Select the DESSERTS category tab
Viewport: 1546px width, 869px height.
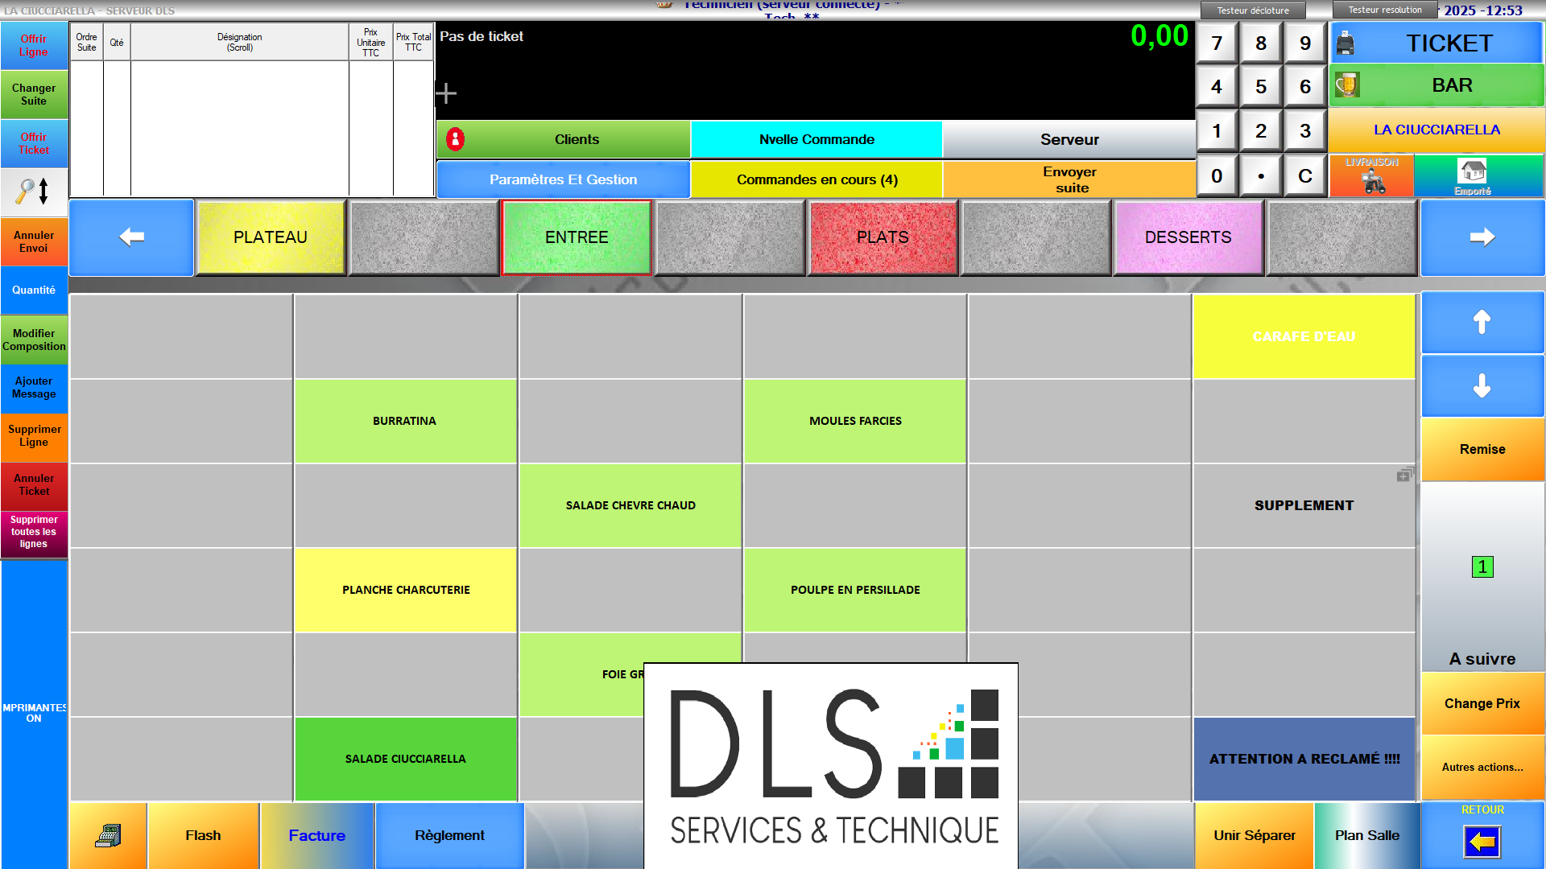pos(1188,237)
